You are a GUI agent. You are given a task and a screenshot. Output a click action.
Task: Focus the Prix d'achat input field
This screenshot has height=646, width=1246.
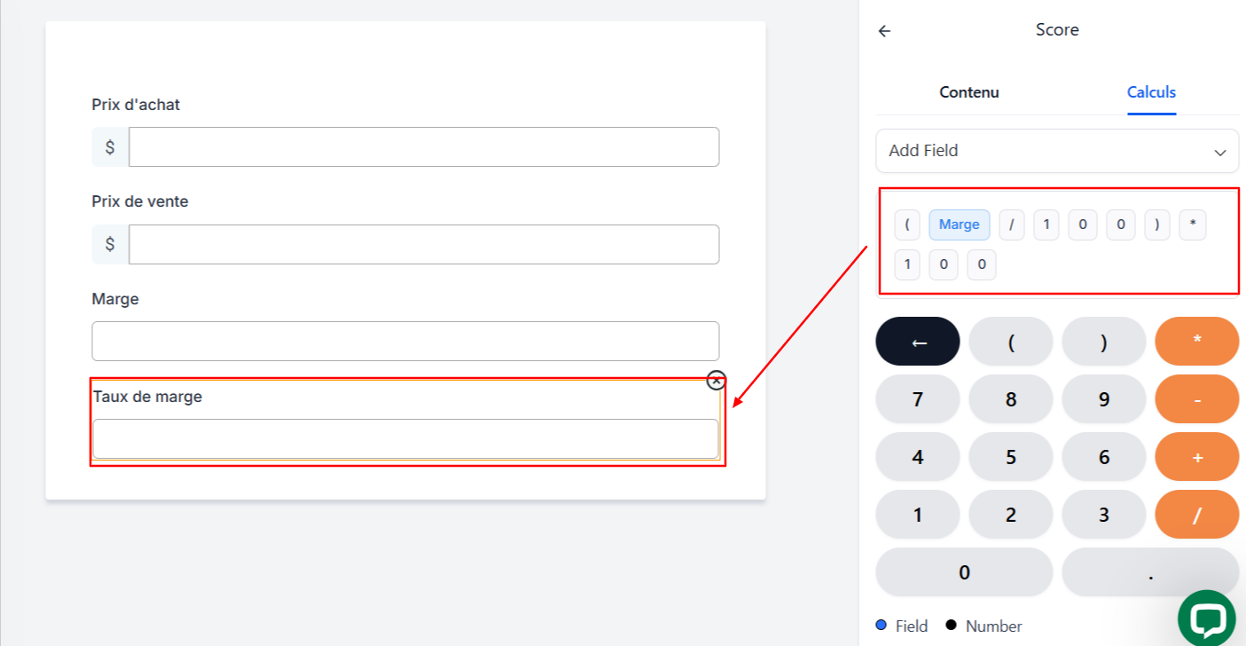tap(424, 147)
